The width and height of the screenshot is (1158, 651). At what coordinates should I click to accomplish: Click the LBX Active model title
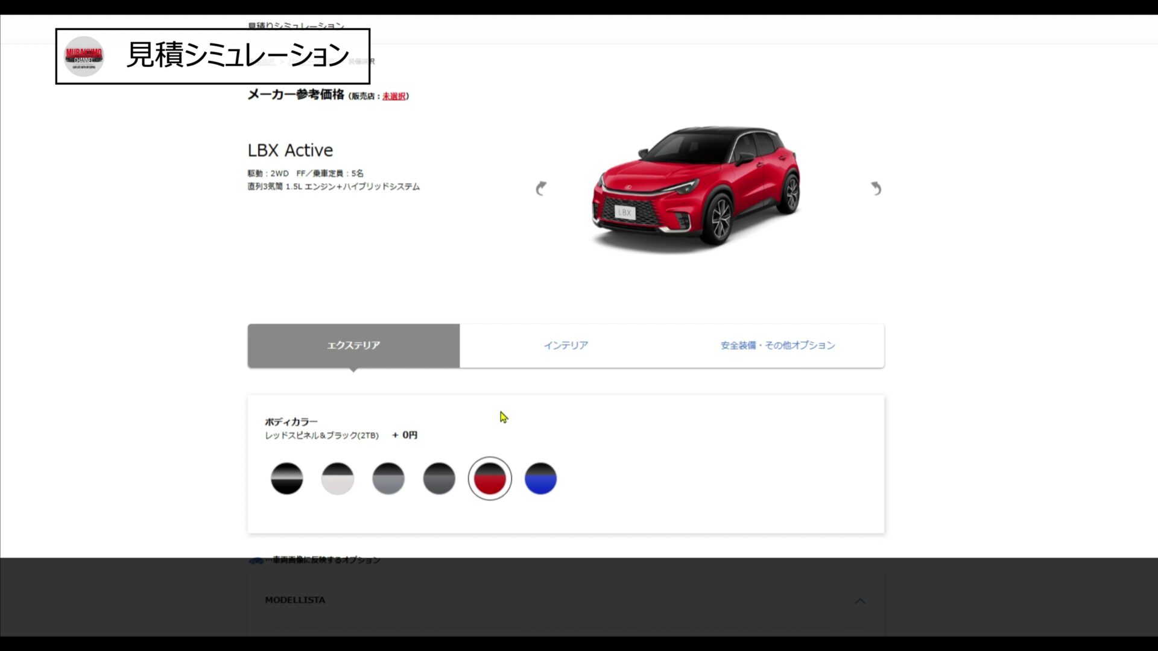click(290, 150)
